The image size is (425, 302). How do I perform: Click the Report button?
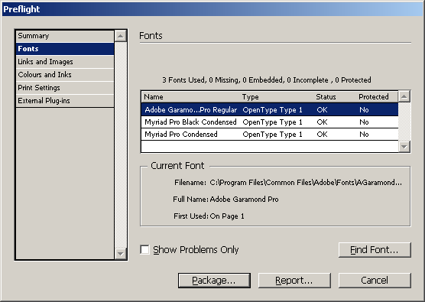(x=294, y=281)
